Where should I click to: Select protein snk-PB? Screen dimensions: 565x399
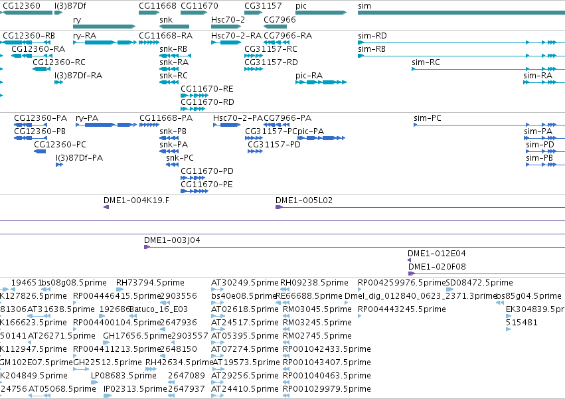point(173,131)
